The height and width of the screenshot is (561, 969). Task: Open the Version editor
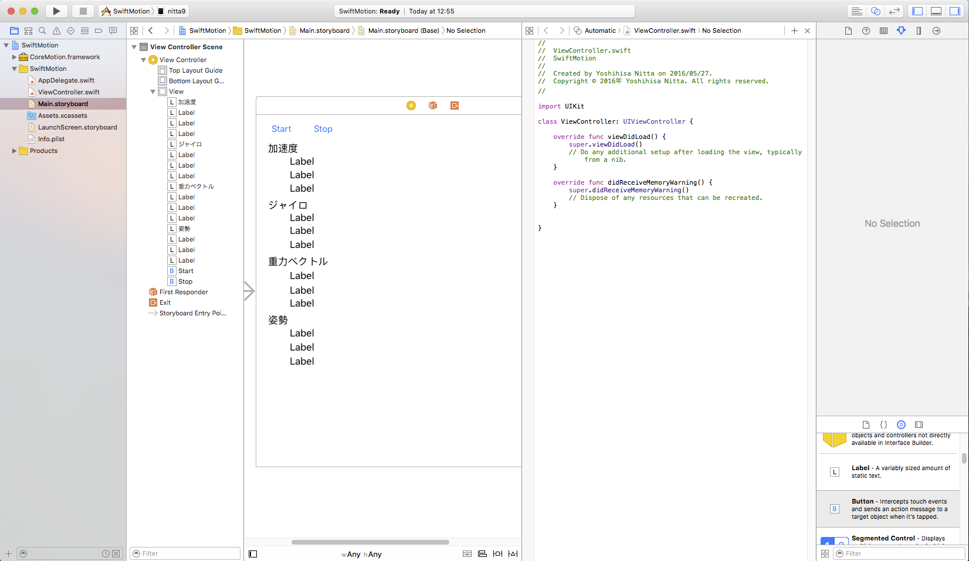coord(894,11)
